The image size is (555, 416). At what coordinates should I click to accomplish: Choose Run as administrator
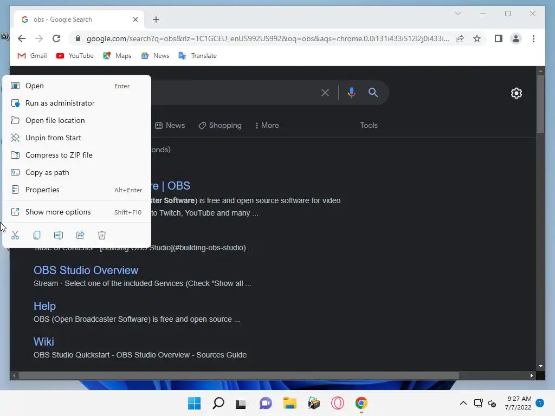coord(76,103)
